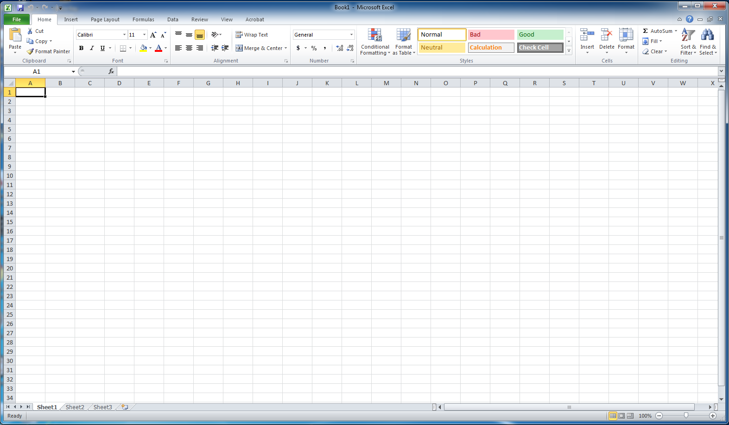This screenshot has width=729, height=425.
Task: Open the Sheet2 worksheet tab
Action: (75, 407)
